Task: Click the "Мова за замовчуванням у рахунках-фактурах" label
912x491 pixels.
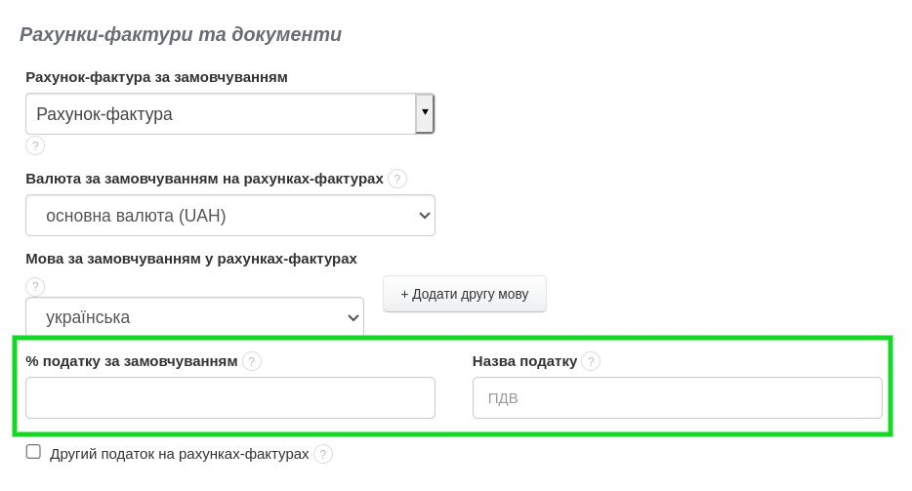Action: click(x=191, y=259)
